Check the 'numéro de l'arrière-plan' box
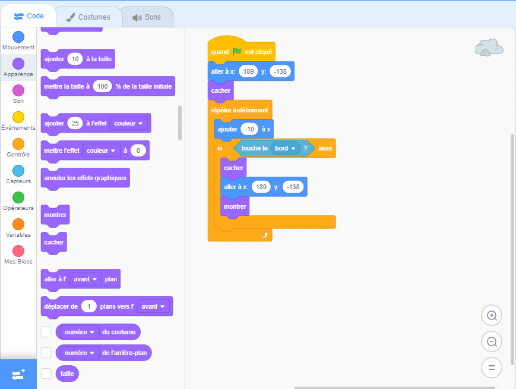The height and width of the screenshot is (389, 516). point(46,353)
